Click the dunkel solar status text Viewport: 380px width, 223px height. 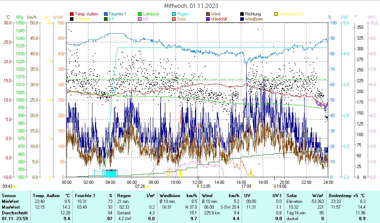point(292,219)
